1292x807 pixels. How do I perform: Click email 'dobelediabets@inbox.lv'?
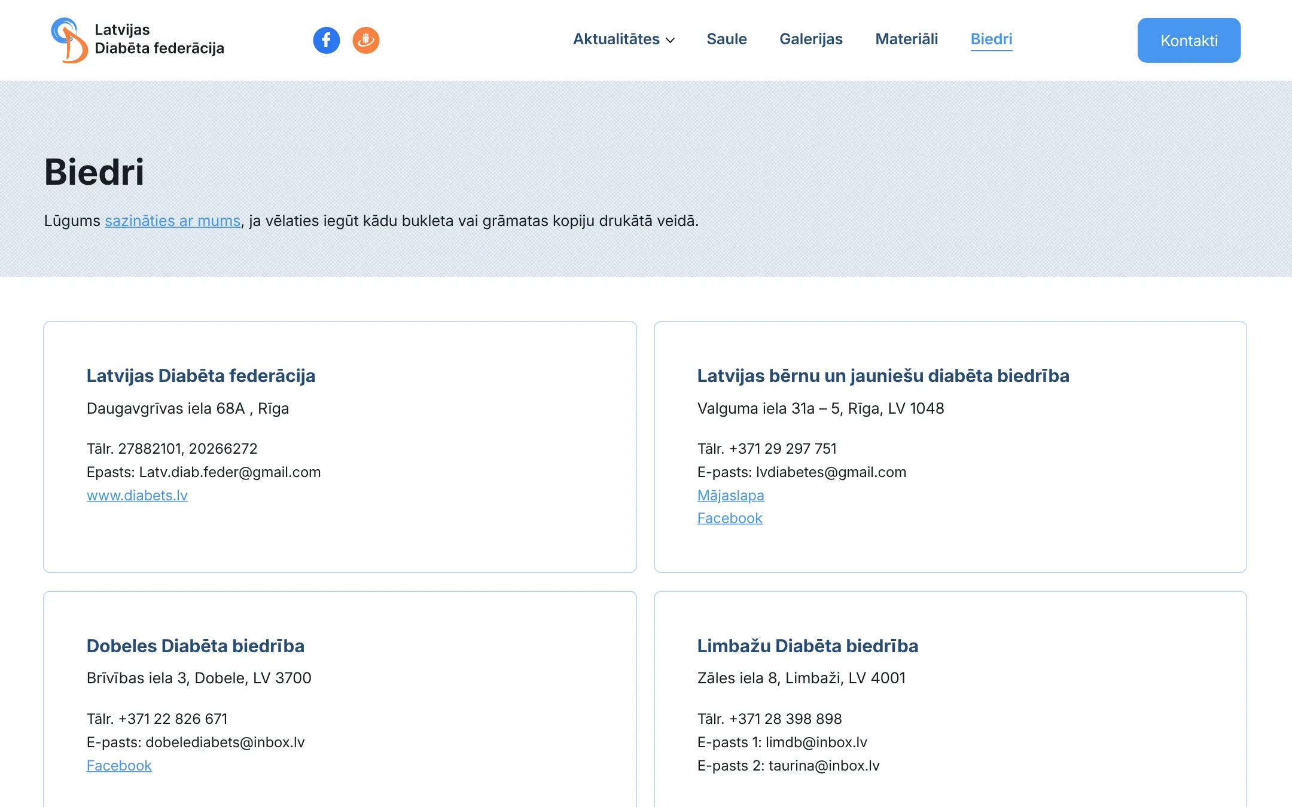pos(225,742)
